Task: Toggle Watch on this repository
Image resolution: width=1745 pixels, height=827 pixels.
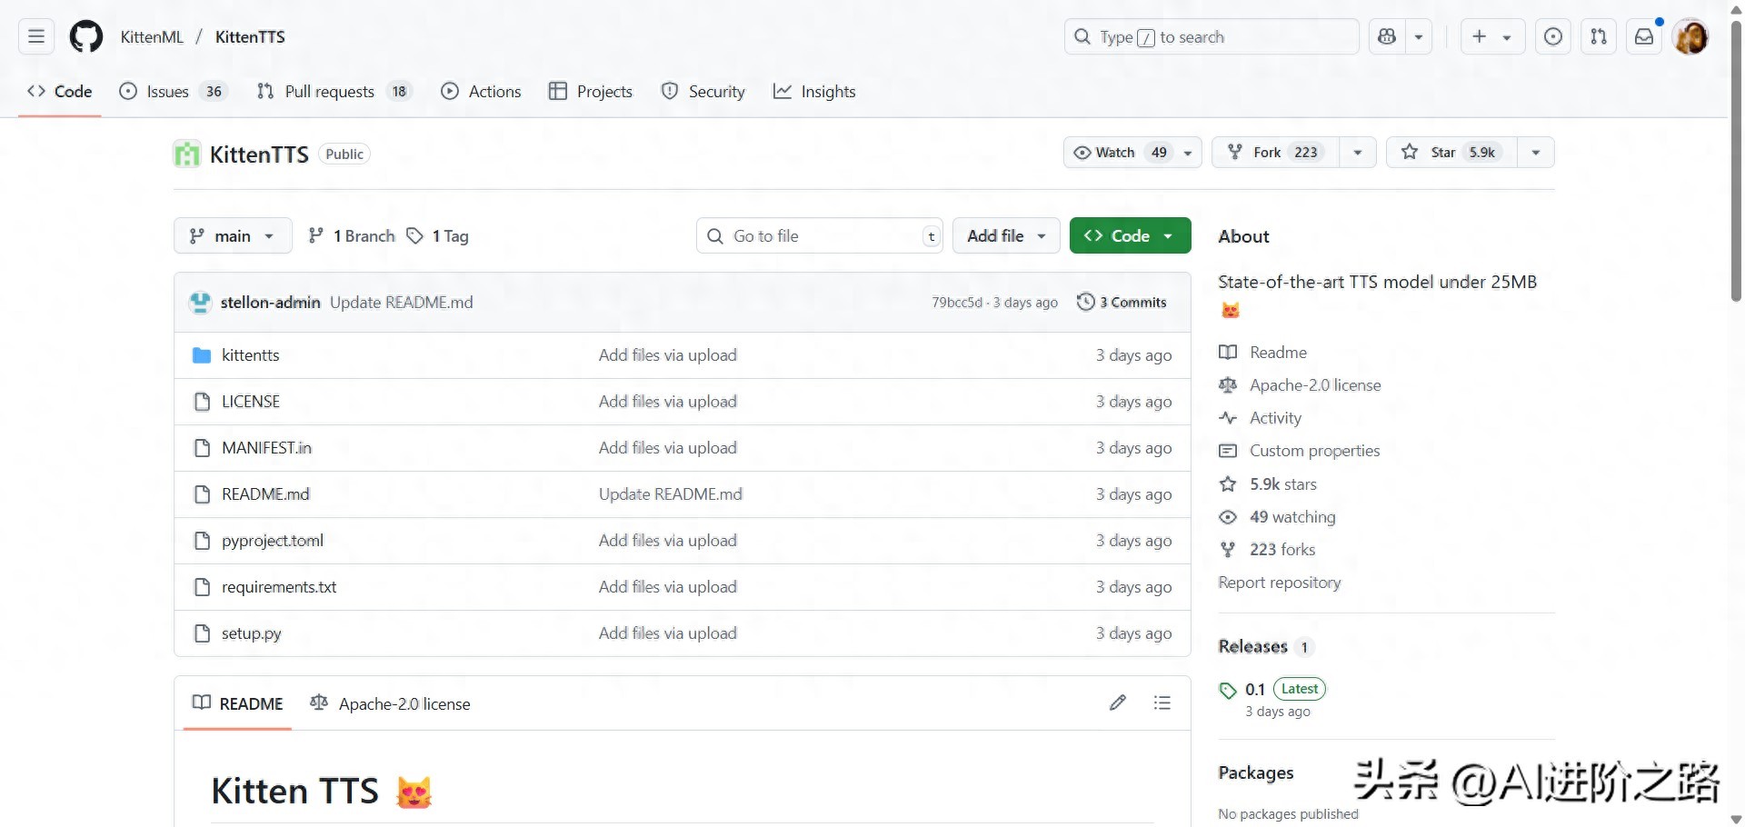Action: click(1132, 153)
